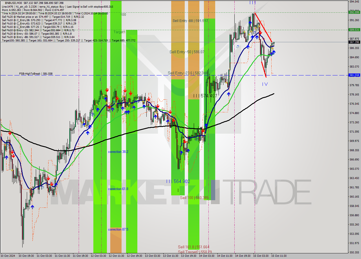Click the 'Sell %10 @ C_Entry38: 570.293' line

pos(39,20)
